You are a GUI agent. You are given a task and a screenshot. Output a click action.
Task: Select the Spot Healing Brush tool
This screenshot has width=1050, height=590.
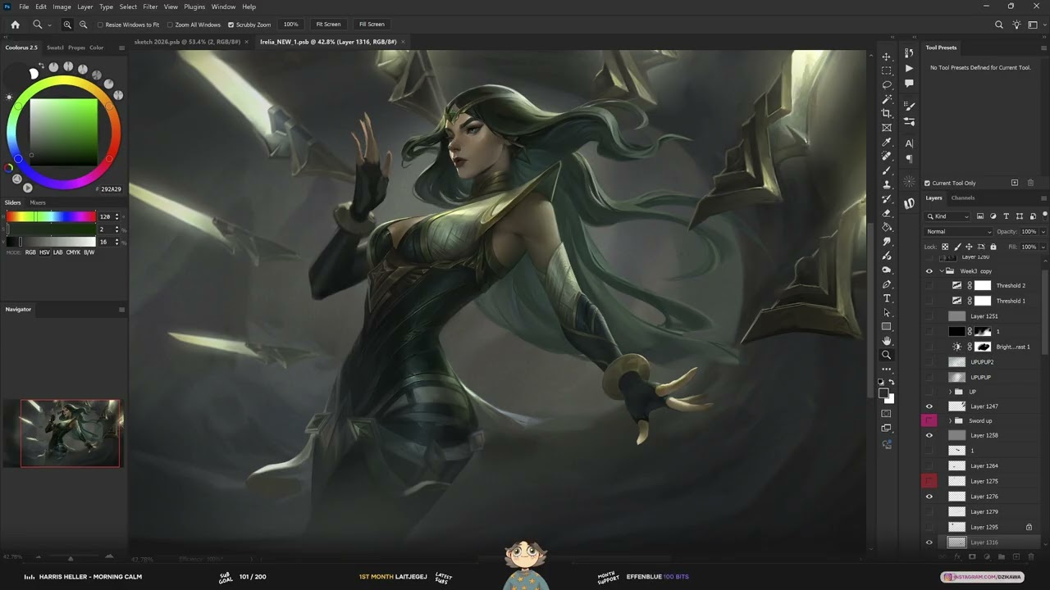887,156
